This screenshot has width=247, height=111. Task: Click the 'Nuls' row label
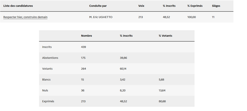tap(45, 90)
